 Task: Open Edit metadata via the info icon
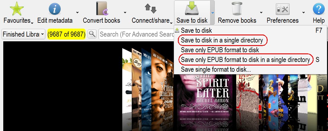point(54,9)
